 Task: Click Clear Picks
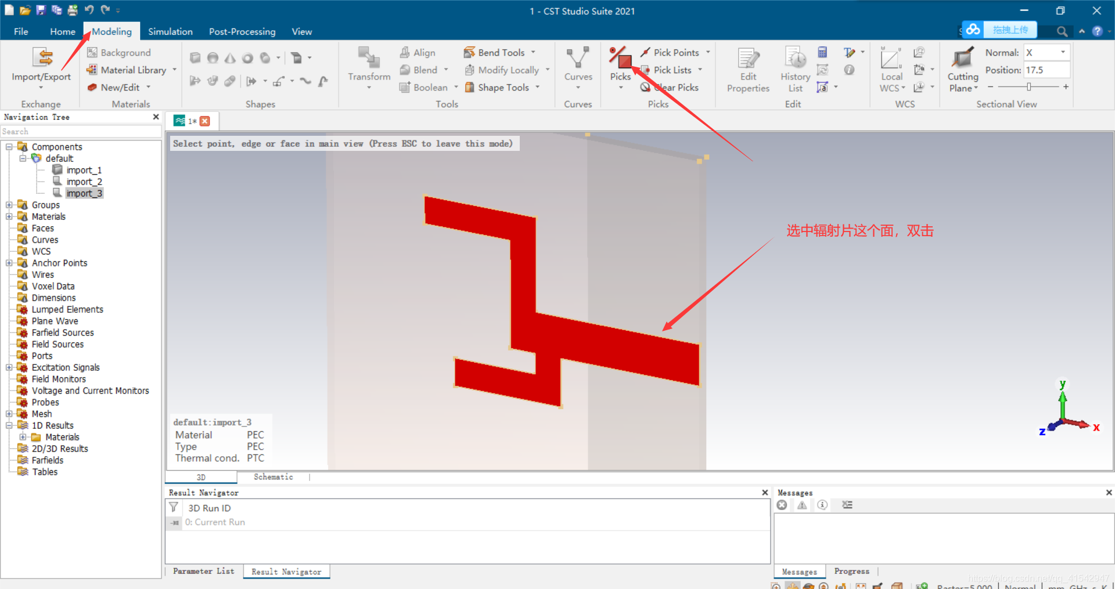(669, 87)
